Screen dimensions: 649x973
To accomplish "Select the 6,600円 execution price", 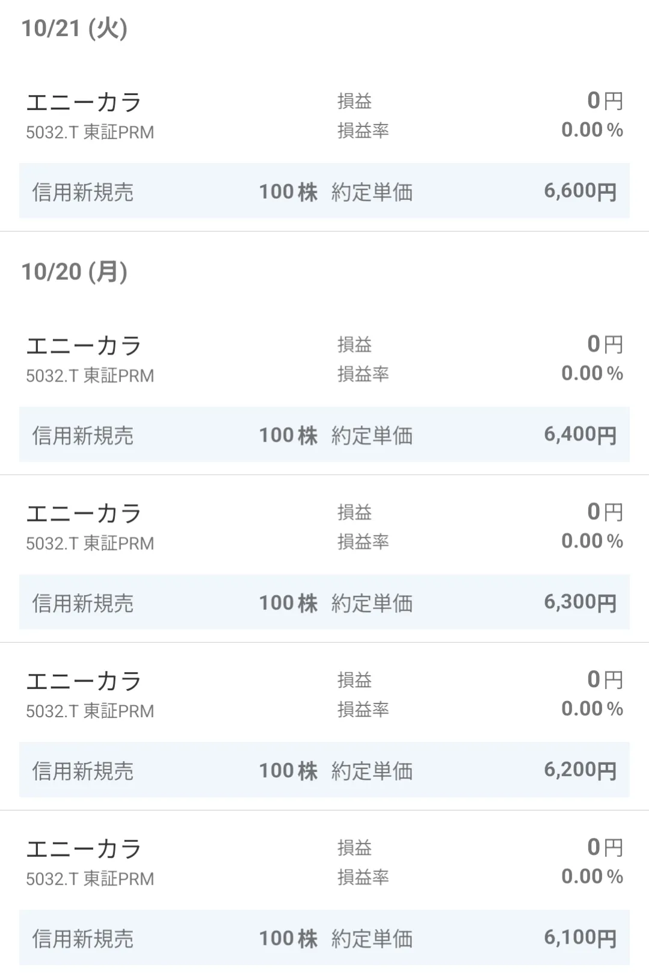I will coord(580,191).
